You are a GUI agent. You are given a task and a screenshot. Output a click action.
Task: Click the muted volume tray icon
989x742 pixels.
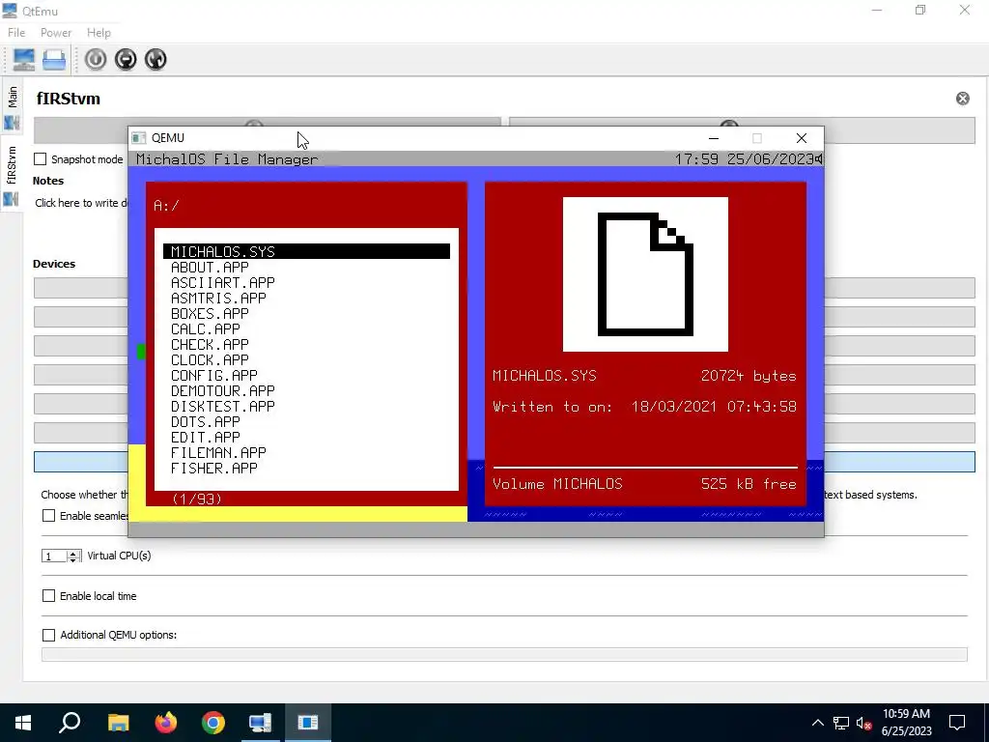(x=863, y=723)
